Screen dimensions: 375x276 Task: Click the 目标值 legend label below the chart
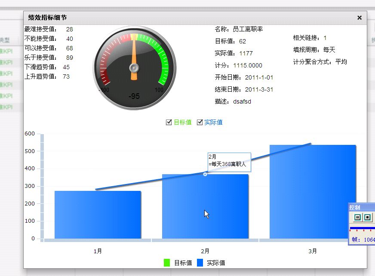[183, 263]
